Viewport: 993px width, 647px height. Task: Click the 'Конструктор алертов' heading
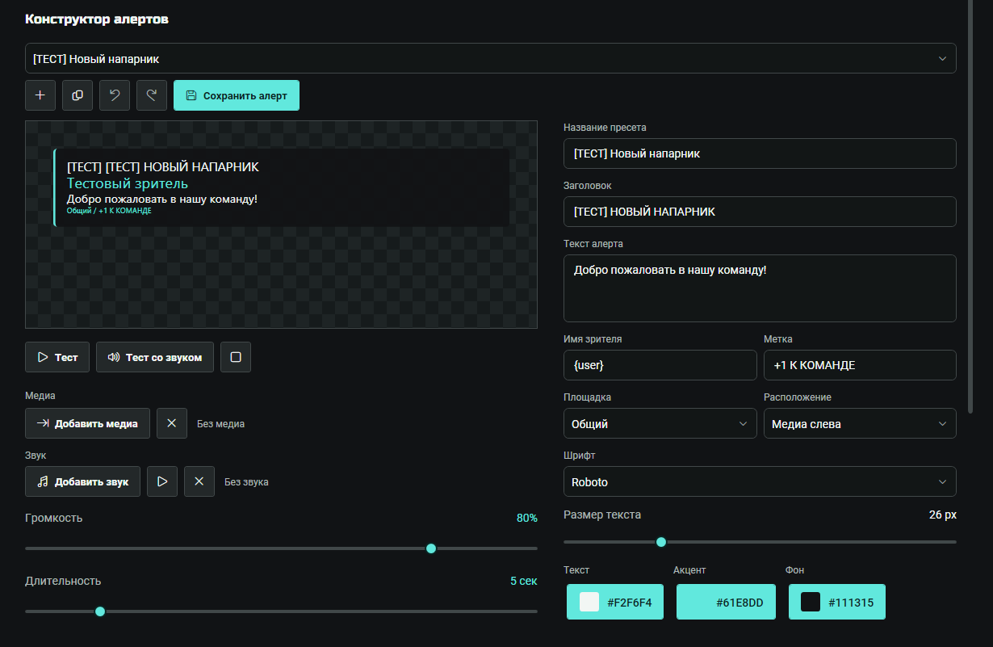tap(97, 19)
